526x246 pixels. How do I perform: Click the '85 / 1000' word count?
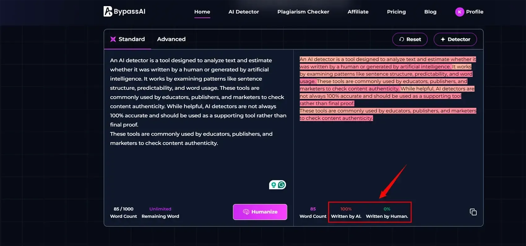(123, 209)
